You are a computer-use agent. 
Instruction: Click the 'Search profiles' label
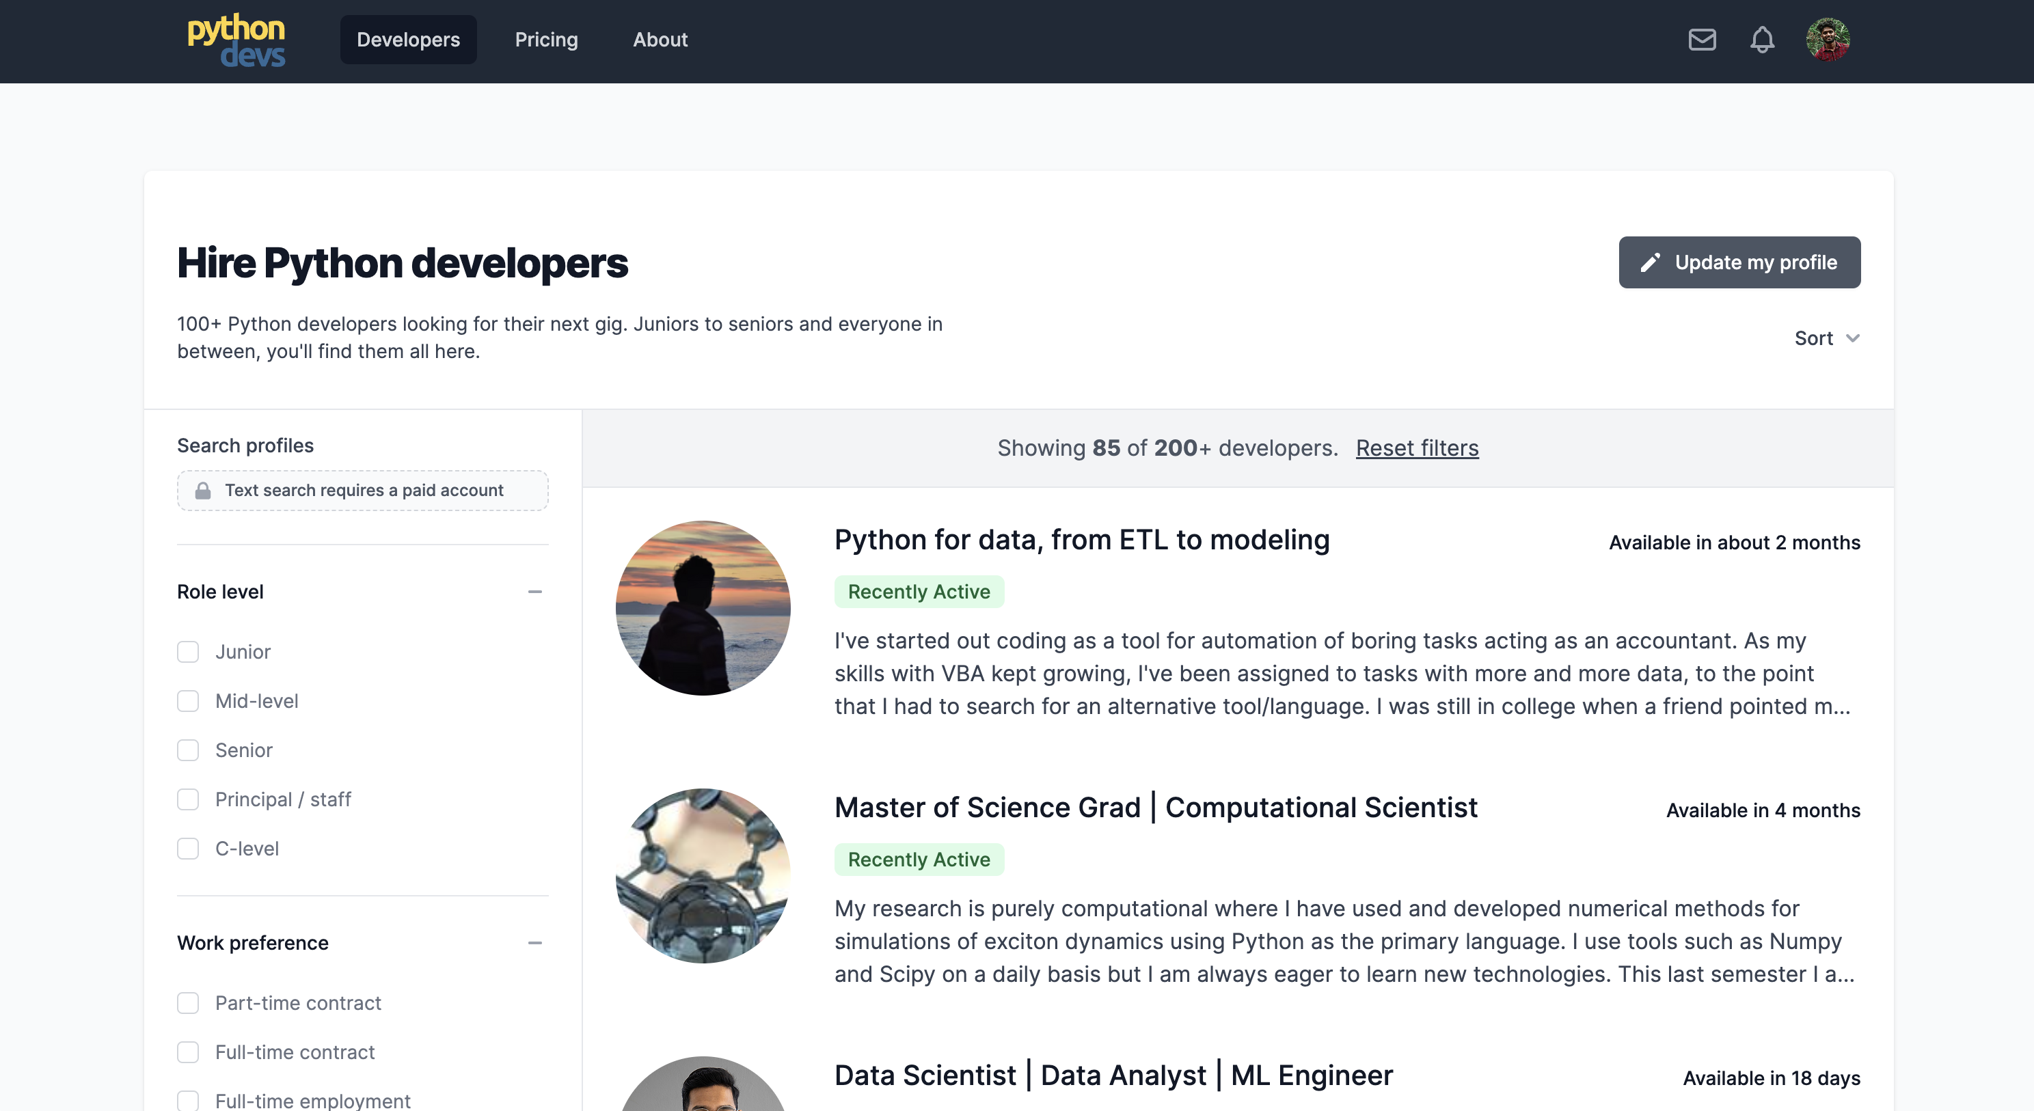pos(245,445)
